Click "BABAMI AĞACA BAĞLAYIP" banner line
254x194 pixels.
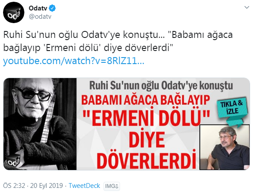(x=145, y=100)
